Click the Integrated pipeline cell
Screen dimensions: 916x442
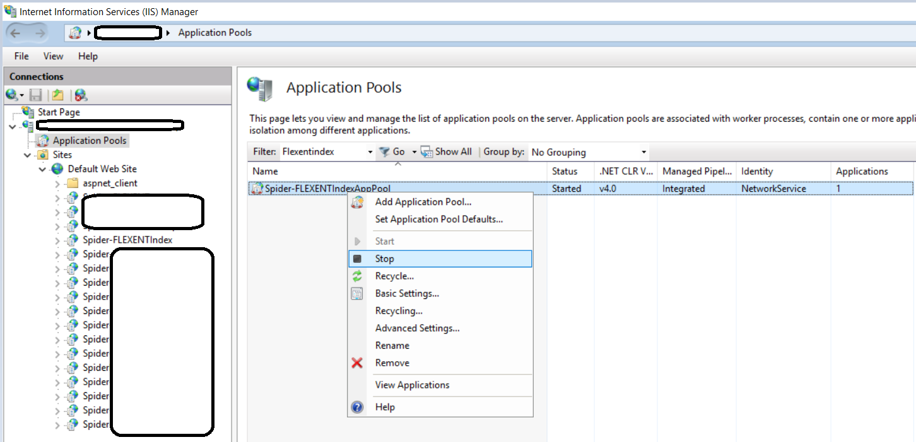click(683, 189)
